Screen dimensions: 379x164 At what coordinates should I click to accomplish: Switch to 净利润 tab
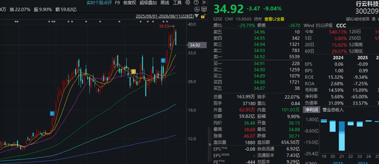click(312, 110)
